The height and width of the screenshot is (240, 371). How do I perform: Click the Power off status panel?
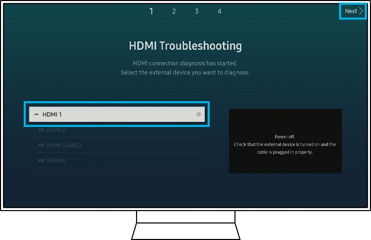point(285,141)
